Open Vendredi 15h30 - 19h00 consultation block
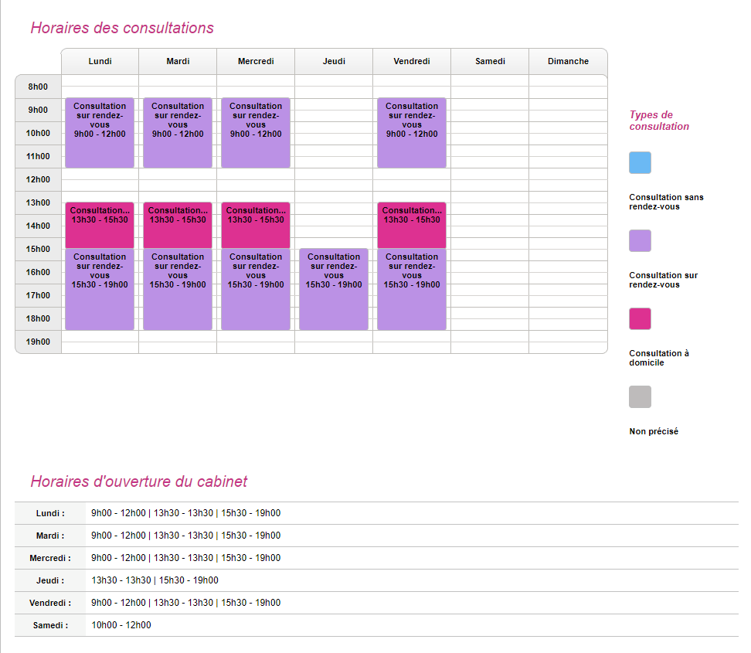This screenshot has width=751, height=653. 412,289
